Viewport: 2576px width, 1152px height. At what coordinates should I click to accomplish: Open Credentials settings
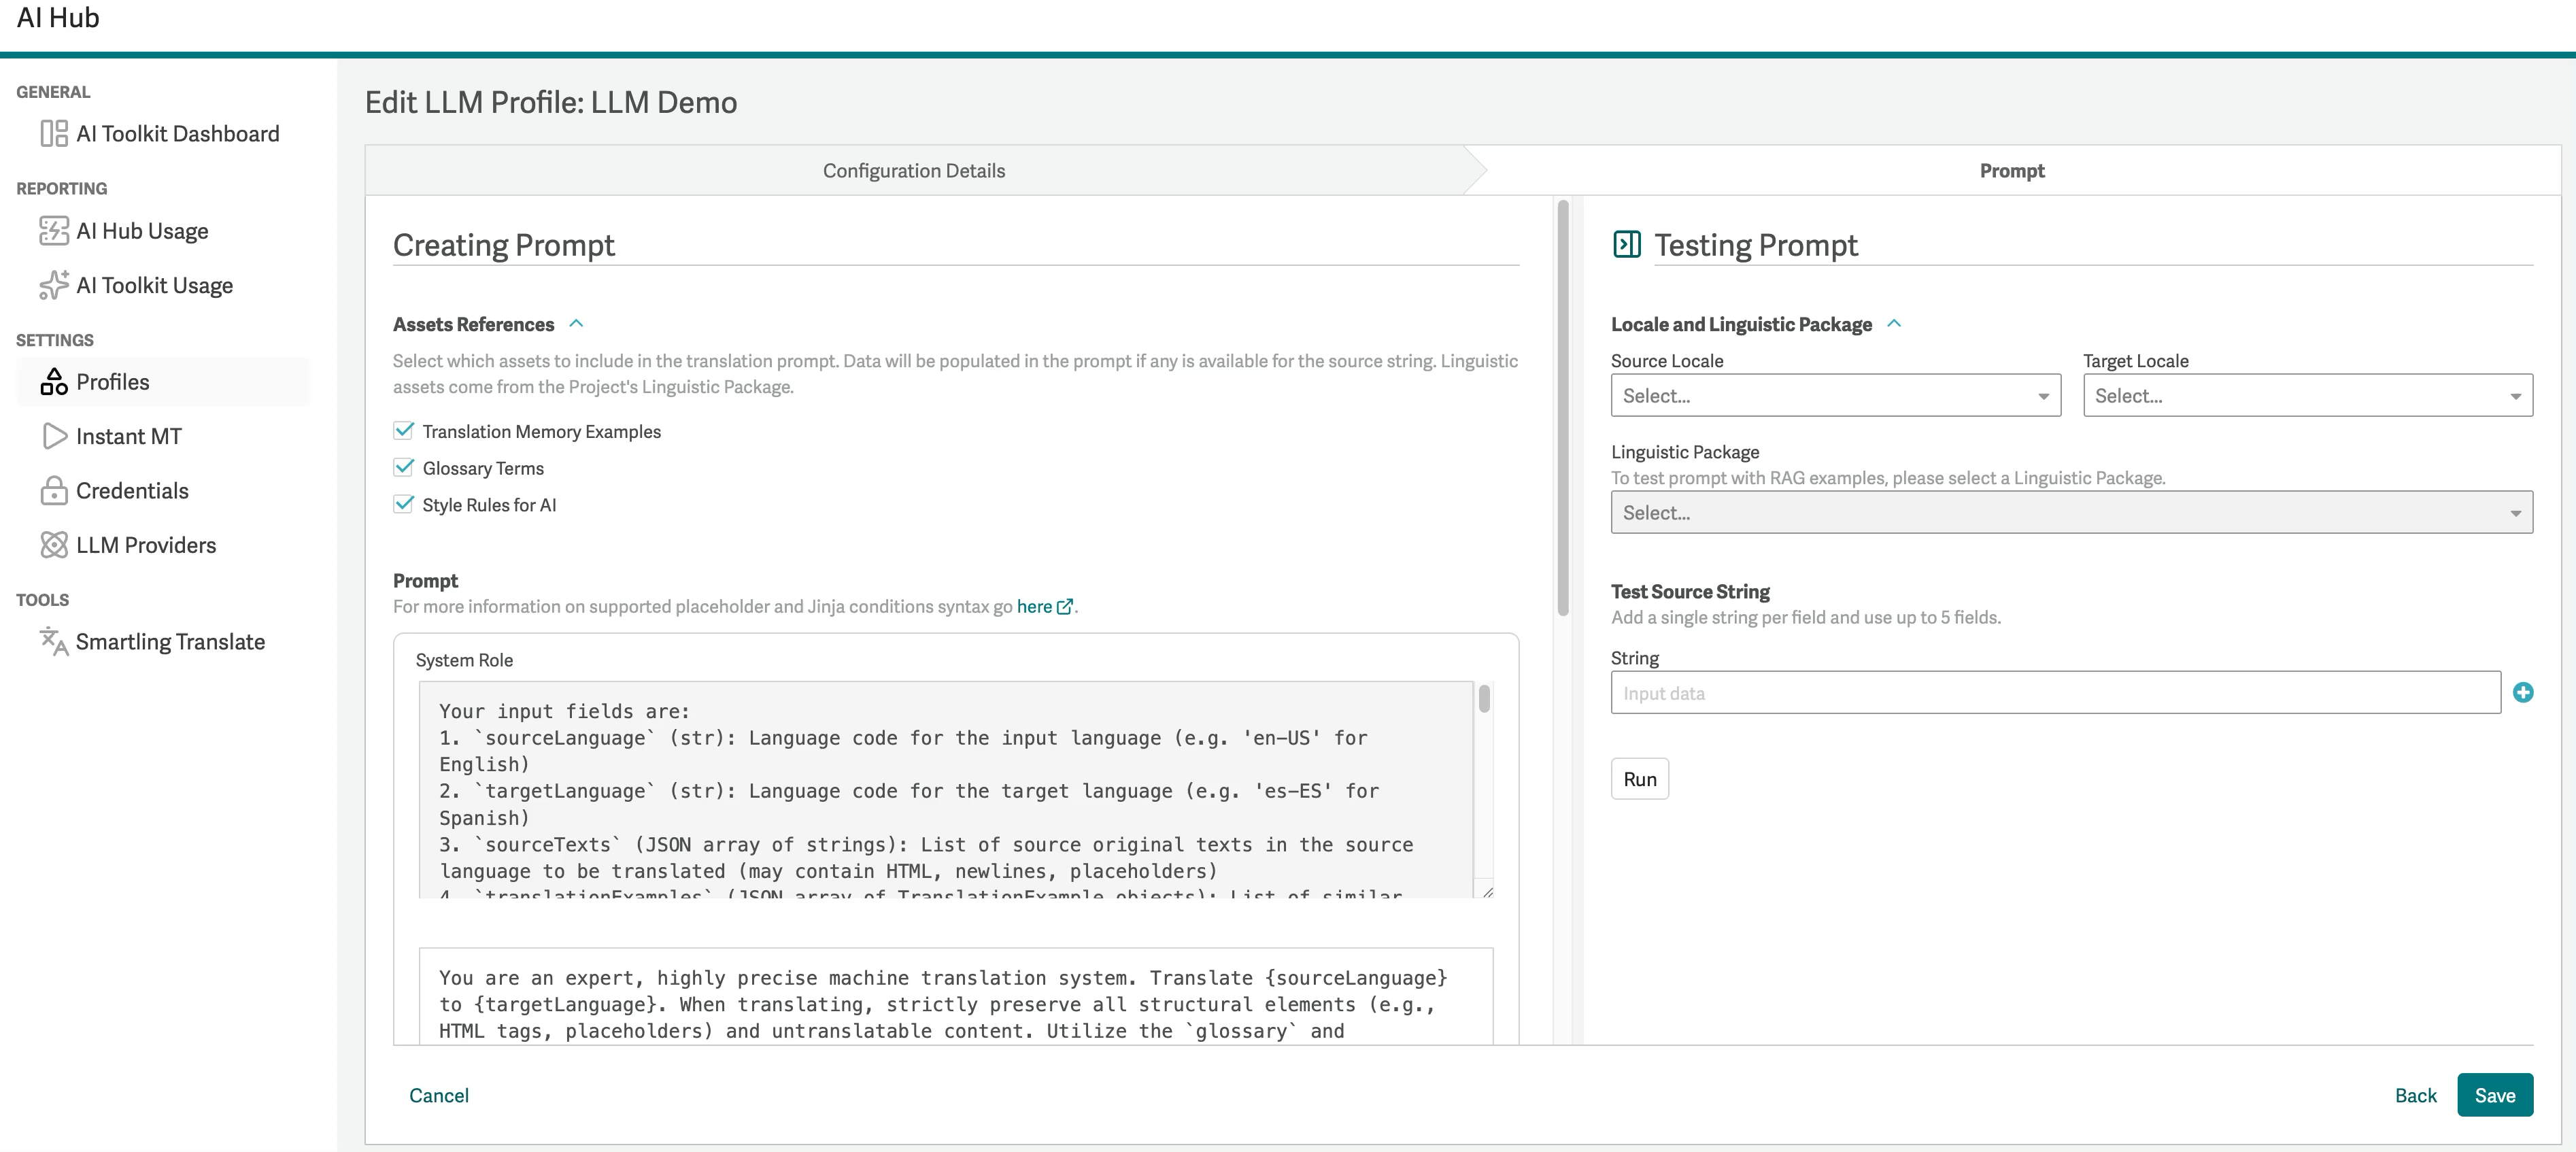click(x=133, y=490)
